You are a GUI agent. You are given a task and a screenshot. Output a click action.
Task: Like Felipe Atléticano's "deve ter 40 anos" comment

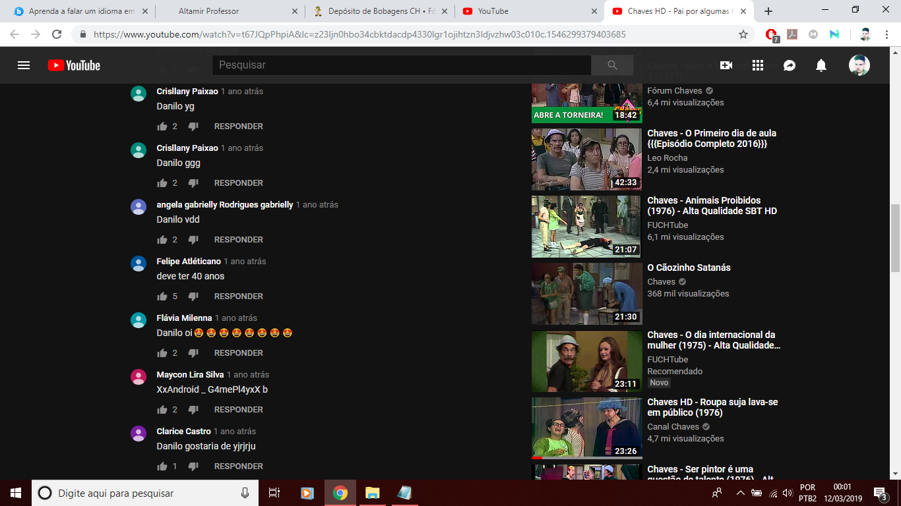tap(162, 296)
